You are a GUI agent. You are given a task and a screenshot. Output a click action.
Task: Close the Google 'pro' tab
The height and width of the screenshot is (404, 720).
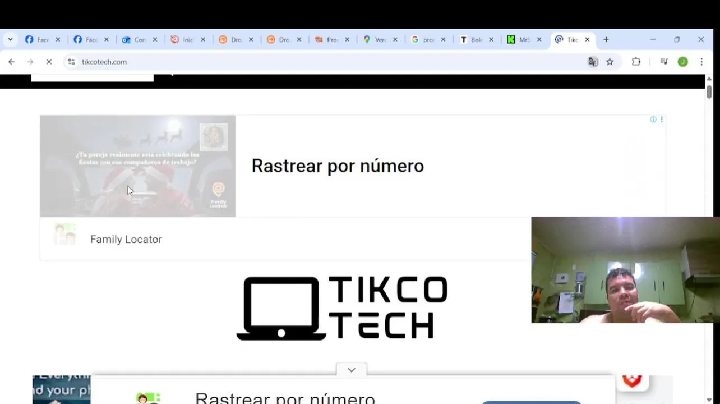coord(443,40)
